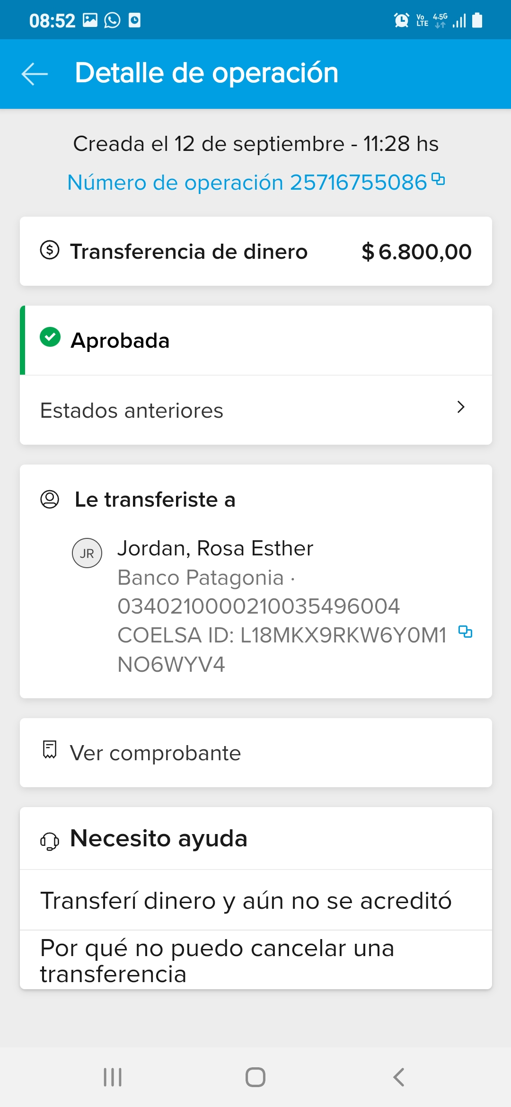Tap recipient name Jordan, Rosa Esther
Viewport: 511px width, 1107px height.
coord(215,548)
